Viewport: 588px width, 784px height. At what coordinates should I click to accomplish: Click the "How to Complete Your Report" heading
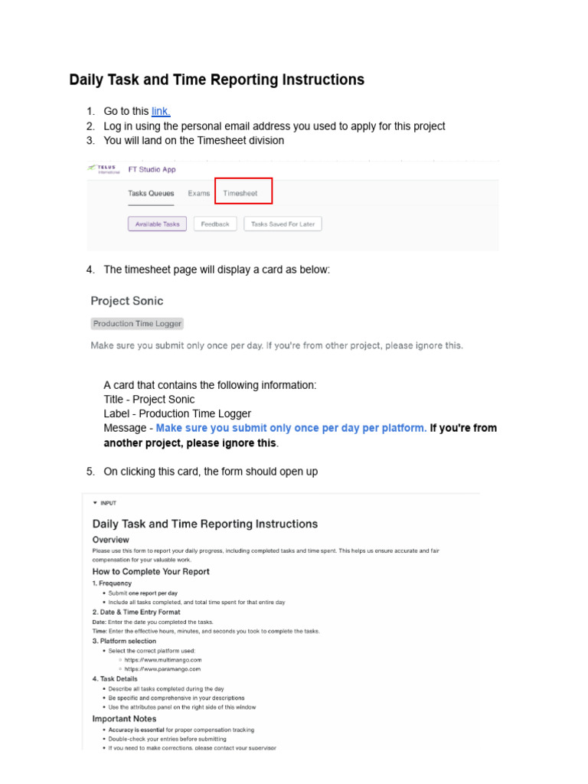click(x=151, y=571)
